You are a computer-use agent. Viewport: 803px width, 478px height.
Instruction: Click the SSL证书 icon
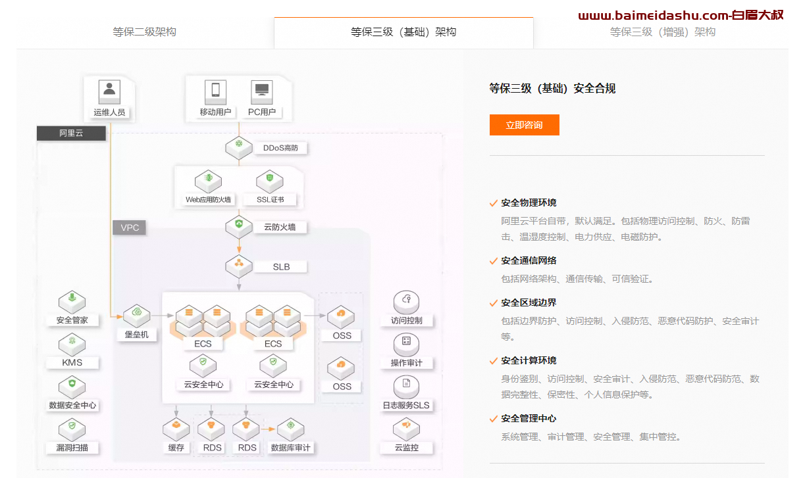point(269,181)
